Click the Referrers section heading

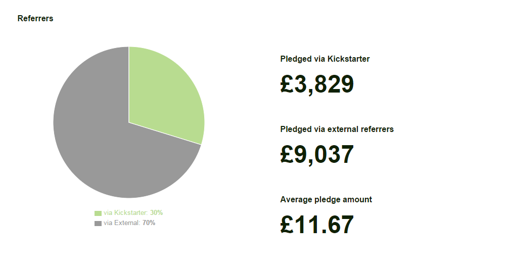click(x=35, y=19)
